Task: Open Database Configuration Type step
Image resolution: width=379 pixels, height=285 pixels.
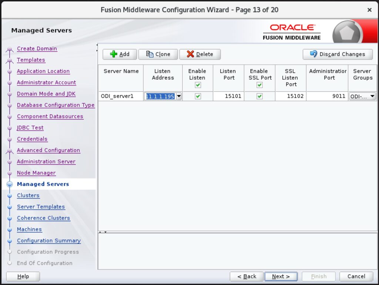Action: click(56, 105)
